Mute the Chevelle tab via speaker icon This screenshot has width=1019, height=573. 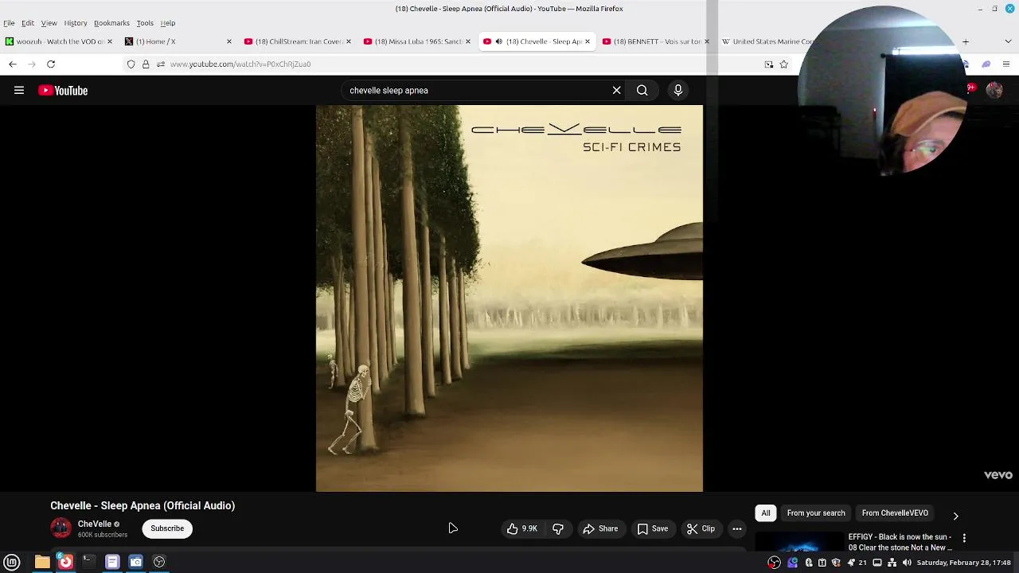click(498, 41)
